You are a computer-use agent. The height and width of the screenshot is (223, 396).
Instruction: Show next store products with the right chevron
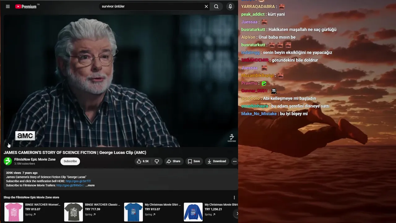pyautogui.click(x=237, y=213)
